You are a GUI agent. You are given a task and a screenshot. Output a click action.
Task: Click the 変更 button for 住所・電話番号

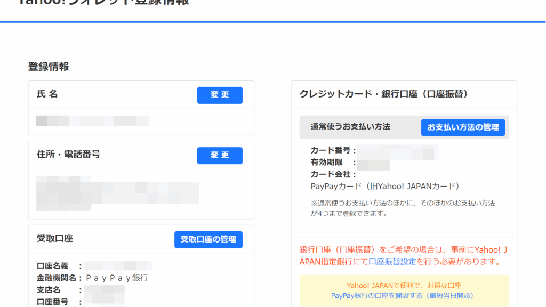tap(220, 155)
